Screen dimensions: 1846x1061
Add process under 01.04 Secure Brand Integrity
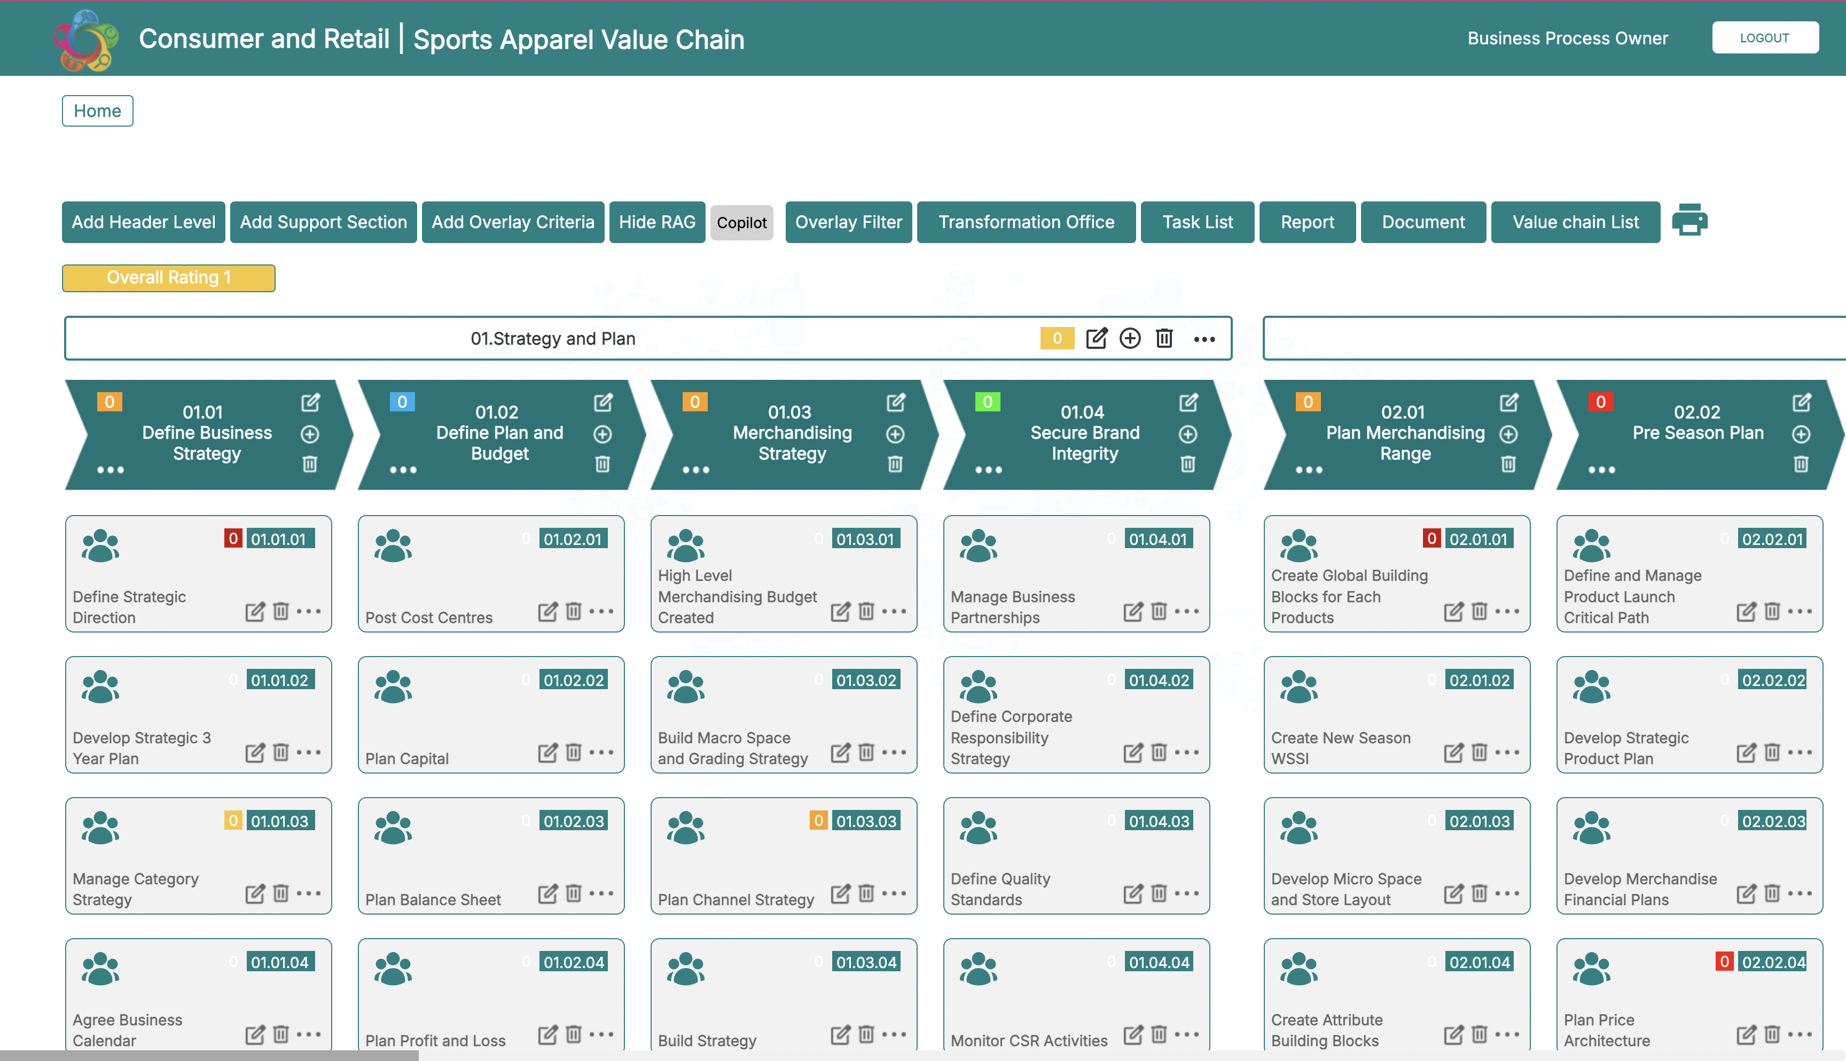click(1188, 434)
